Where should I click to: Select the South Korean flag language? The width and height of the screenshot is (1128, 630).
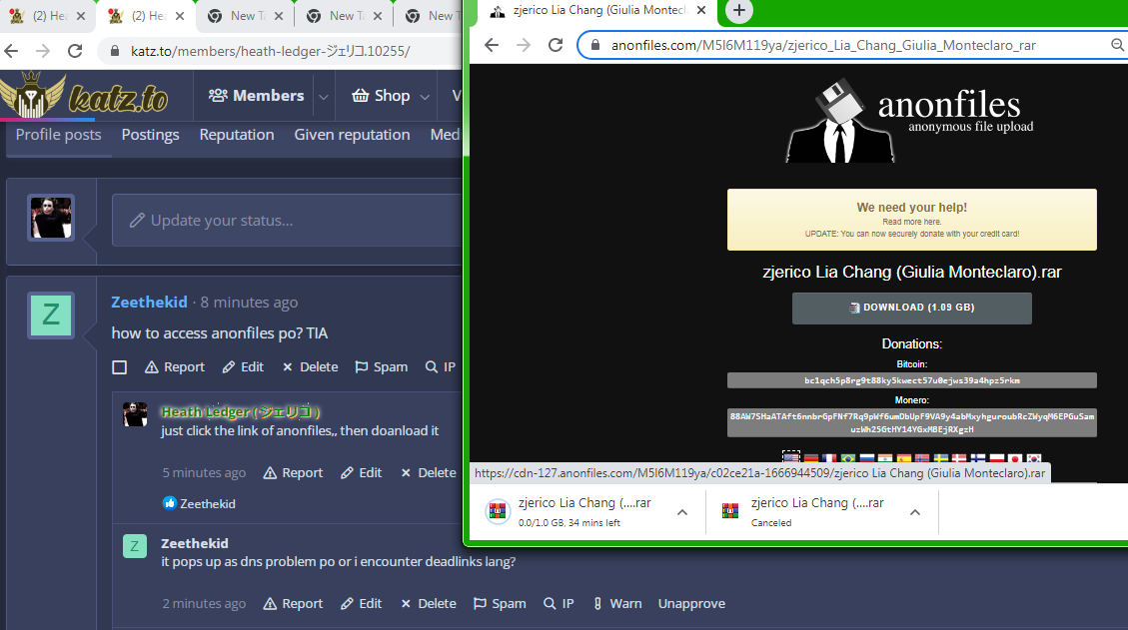pyautogui.click(x=1034, y=459)
